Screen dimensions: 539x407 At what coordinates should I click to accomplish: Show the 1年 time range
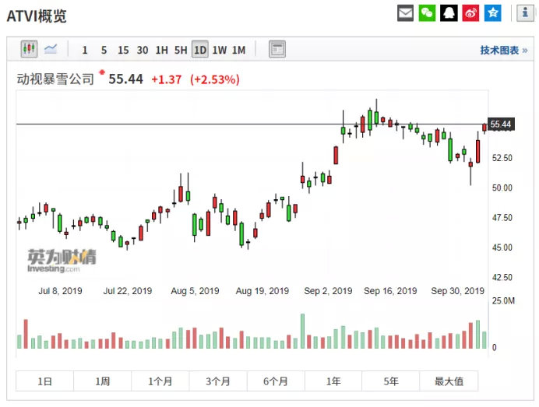(x=333, y=381)
